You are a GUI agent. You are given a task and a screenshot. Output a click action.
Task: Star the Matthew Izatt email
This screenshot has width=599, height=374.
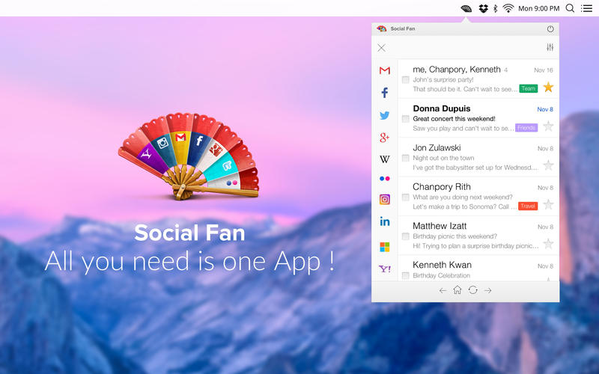click(548, 244)
